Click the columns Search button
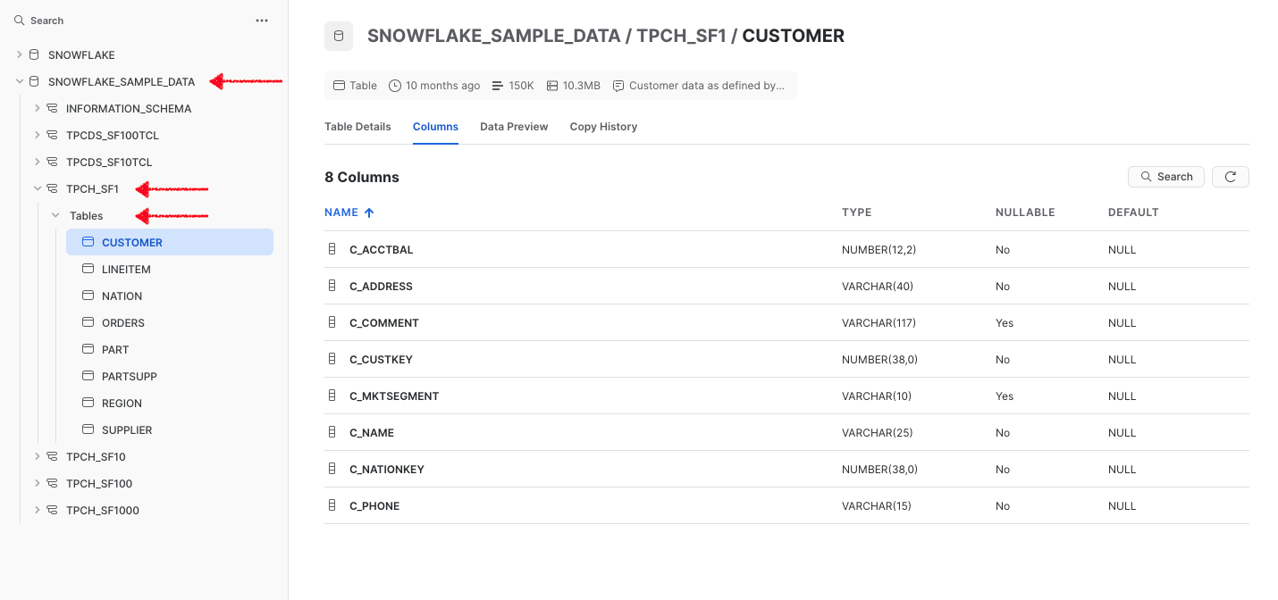 (x=1166, y=177)
